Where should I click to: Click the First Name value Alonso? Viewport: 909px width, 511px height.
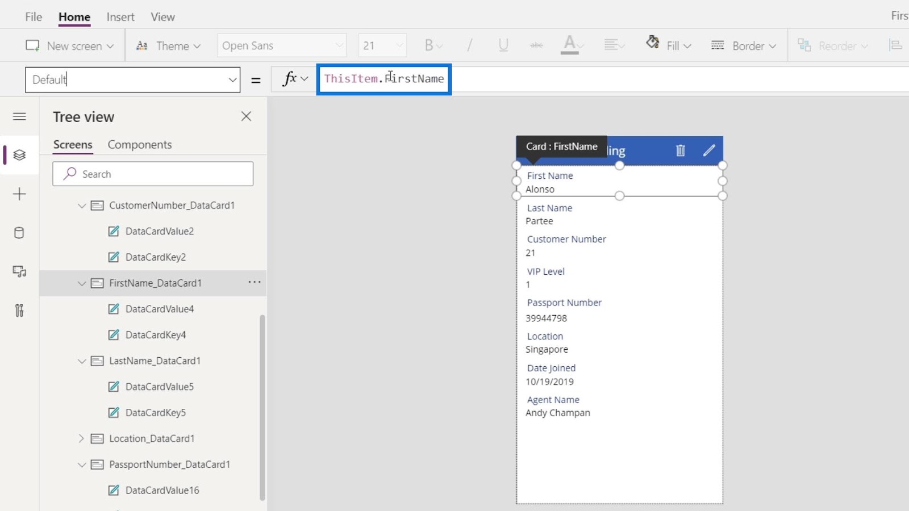[x=540, y=190]
